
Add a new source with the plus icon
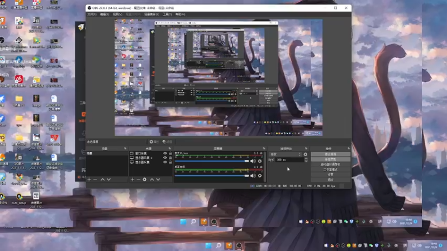(132, 180)
